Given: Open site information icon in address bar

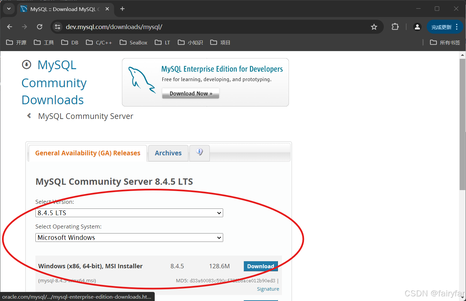Looking at the screenshot, I should [x=57, y=27].
